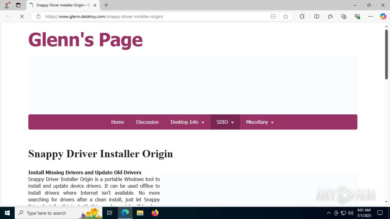This screenshot has width=390, height=219.
Task: Click the Snappy Driver Installer Origin heading
Action: [x=101, y=154]
